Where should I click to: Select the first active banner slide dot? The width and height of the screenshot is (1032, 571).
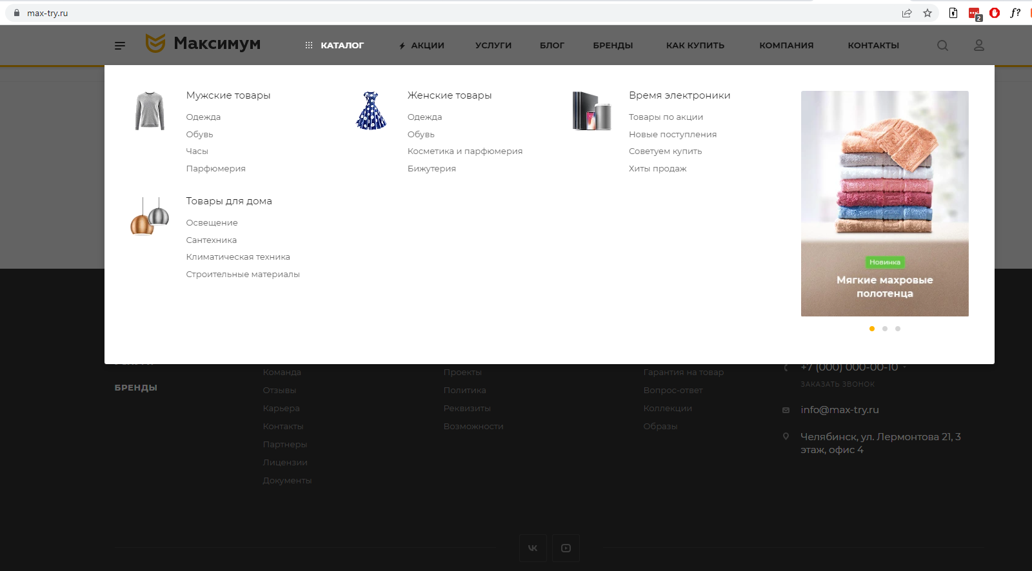(872, 329)
